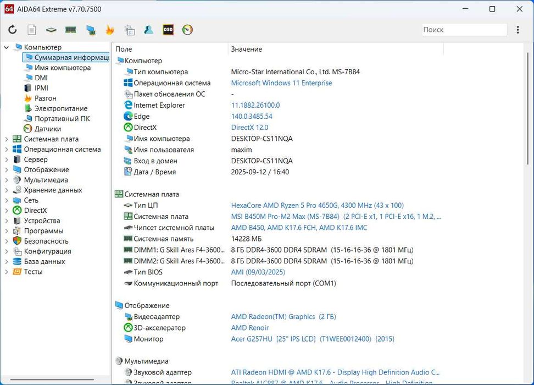
Task: Open AMD Radeon(TM) Graphics (2 ГБ) link
Action: (283, 317)
